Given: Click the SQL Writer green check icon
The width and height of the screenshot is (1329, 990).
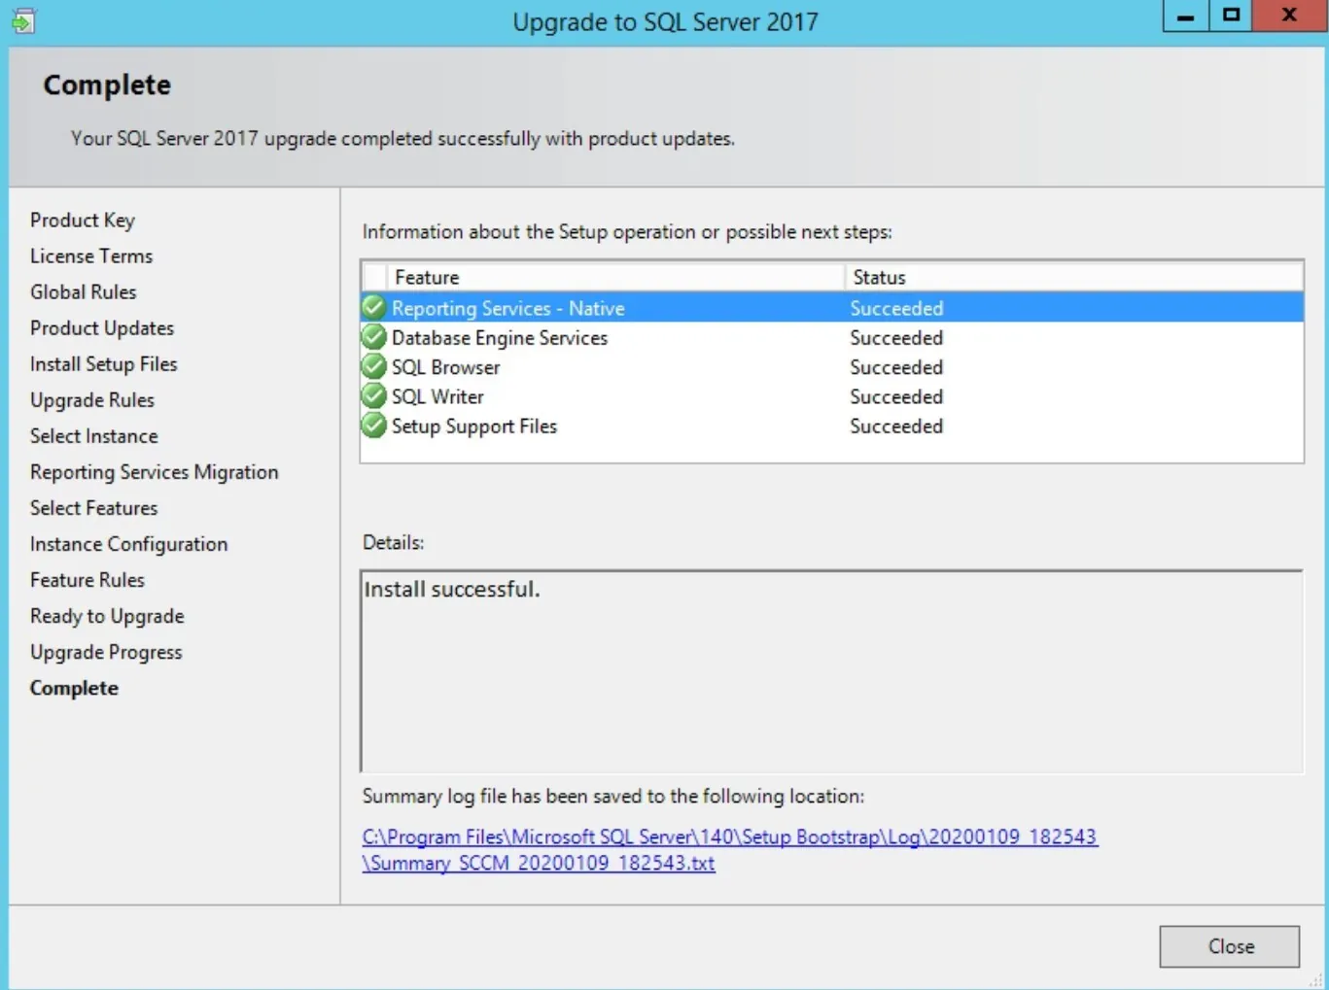Looking at the screenshot, I should (x=374, y=396).
